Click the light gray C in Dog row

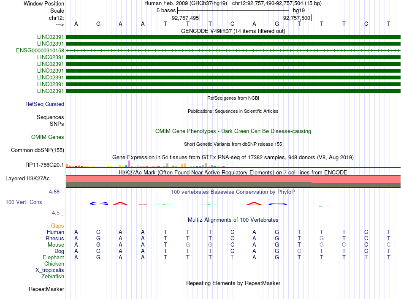[299, 251]
